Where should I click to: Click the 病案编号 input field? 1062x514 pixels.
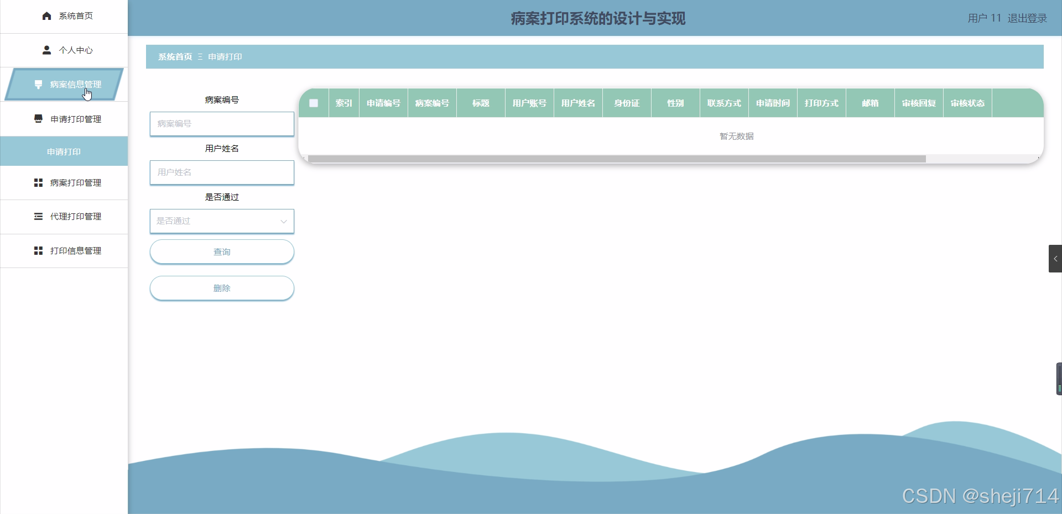pyautogui.click(x=221, y=124)
